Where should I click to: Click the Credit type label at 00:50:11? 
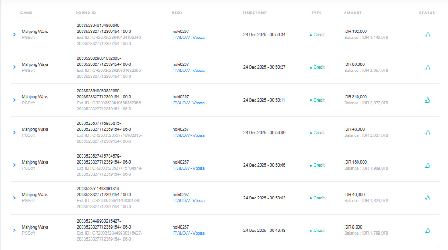319,100
